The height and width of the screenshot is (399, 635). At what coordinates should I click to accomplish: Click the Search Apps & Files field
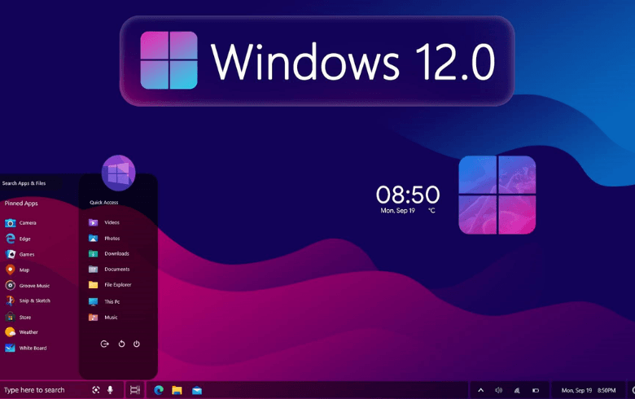(x=30, y=183)
